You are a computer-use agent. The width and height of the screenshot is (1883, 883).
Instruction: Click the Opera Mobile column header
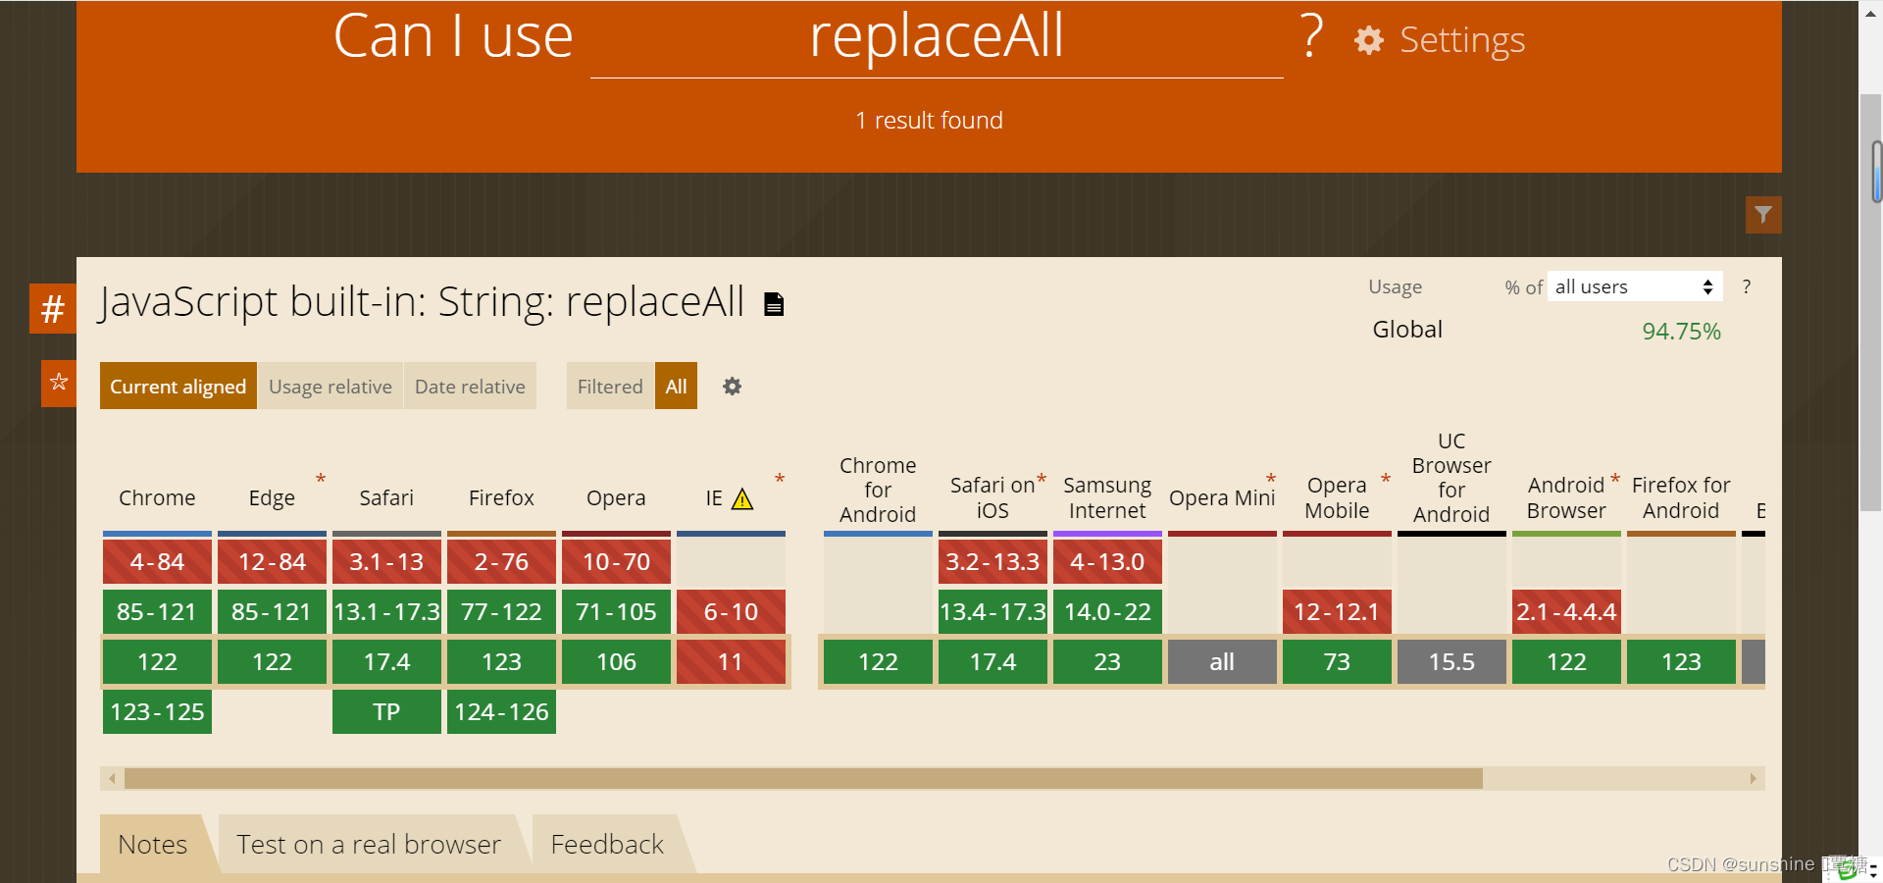[1337, 498]
